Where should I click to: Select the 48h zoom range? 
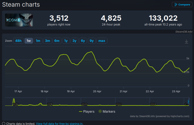(x=18, y=41)
